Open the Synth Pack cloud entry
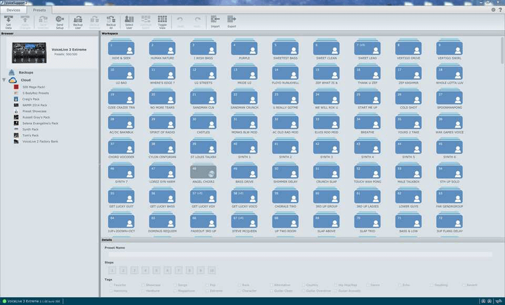Viewport: 505px width, 305px height. [31, 129]
